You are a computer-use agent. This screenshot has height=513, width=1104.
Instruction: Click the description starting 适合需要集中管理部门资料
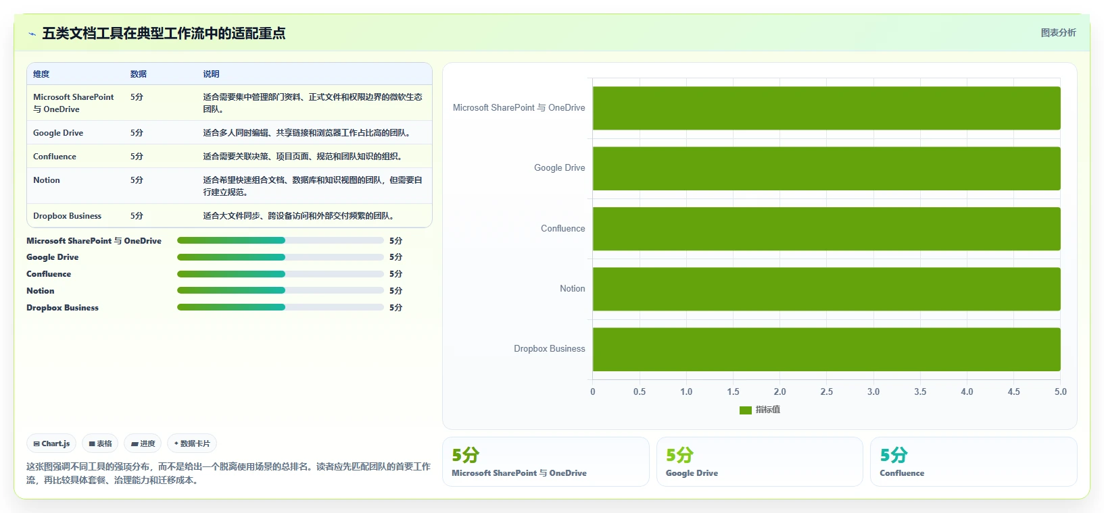pyautogui.click(x=313, y=103)
